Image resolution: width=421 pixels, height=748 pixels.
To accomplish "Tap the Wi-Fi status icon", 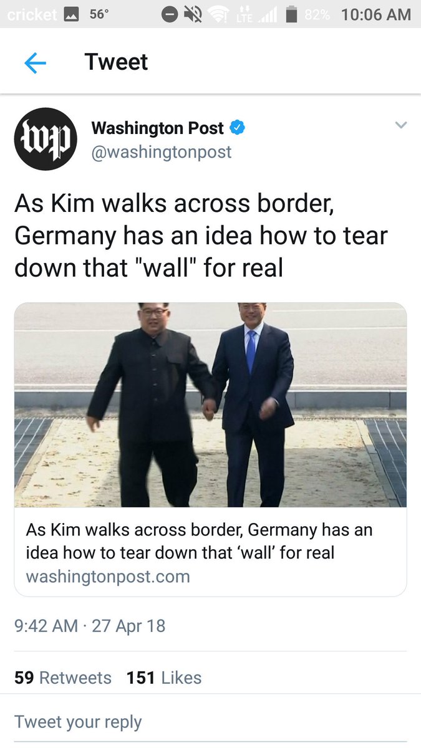I will point(218,14).
